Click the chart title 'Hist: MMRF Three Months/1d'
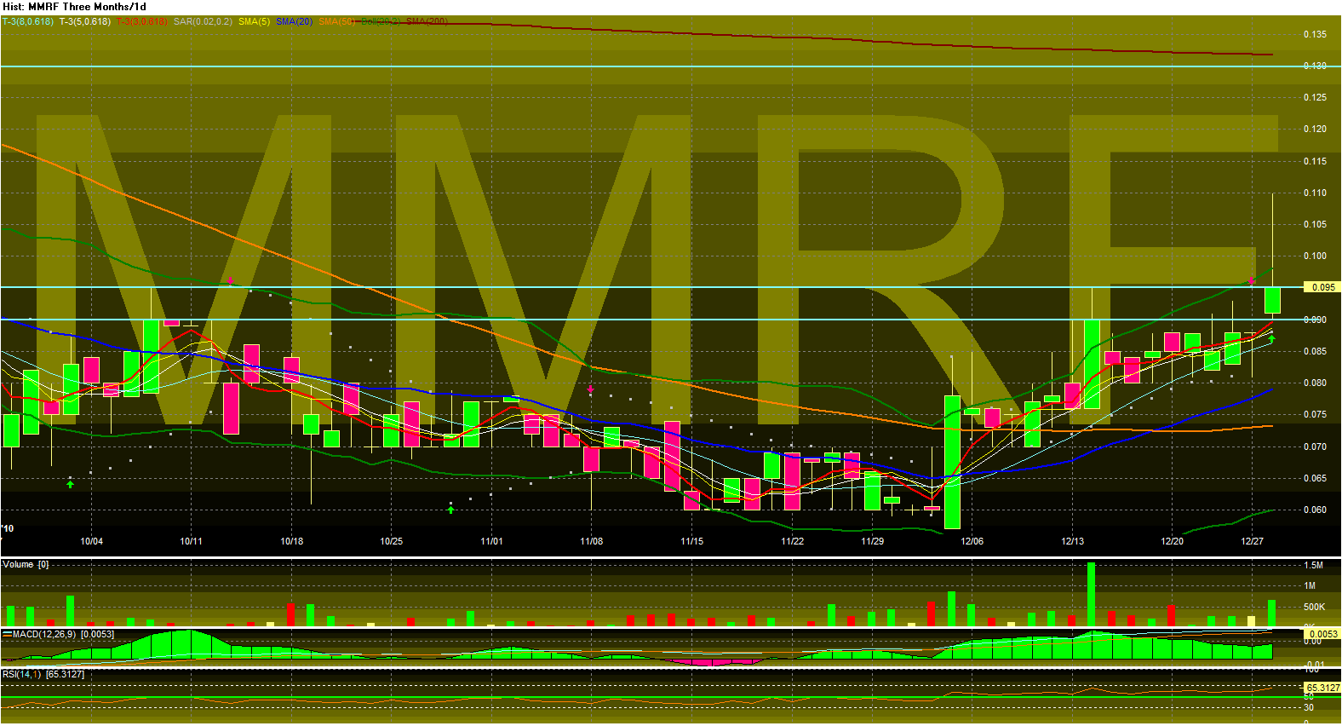1342x726 pixels. [74, 6]
